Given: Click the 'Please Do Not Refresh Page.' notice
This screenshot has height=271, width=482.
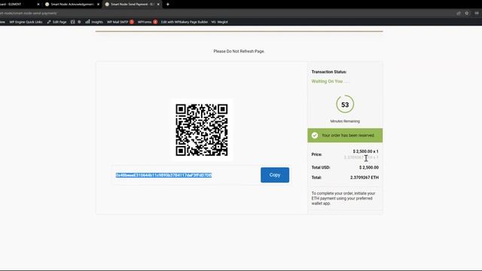Looking at the screenshot, I should coord(239,51).
